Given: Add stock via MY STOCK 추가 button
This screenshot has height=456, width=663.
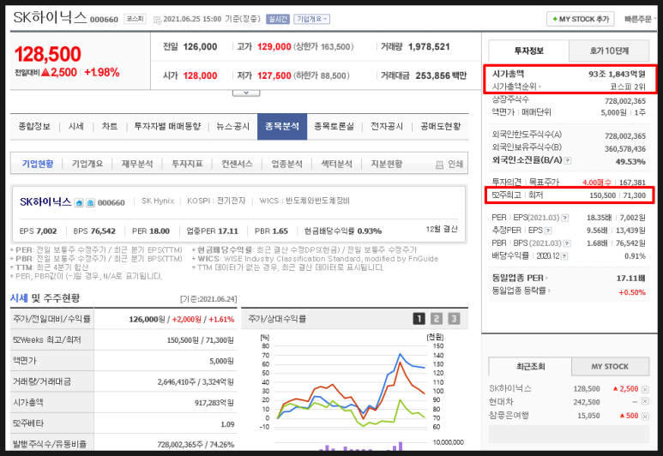Looking at the screenshot, I should point(580,19).
